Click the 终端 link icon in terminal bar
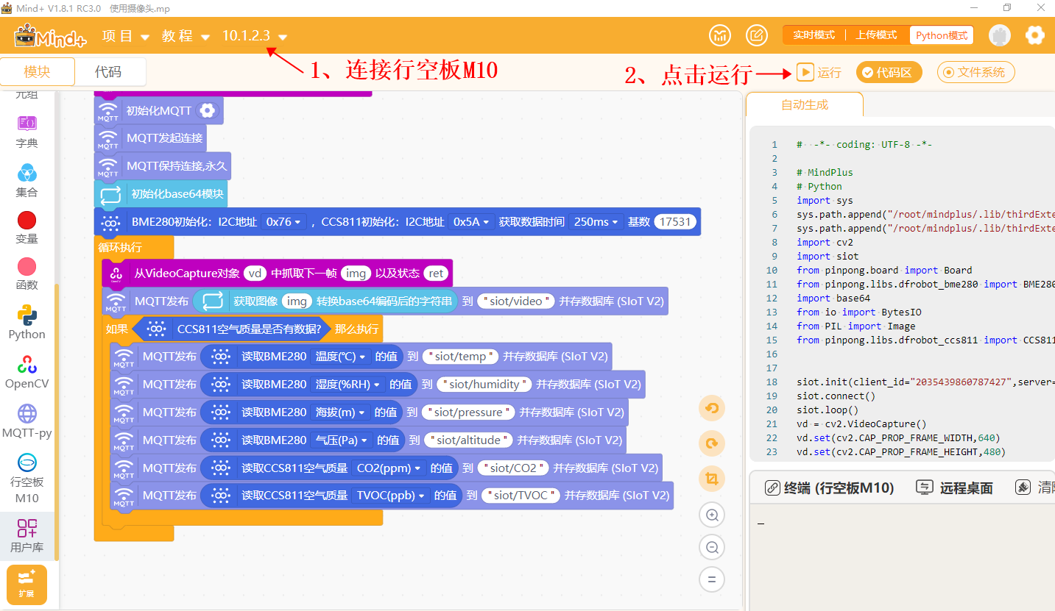The height and width of the screenshot is (611, 1055). (772, 487)
